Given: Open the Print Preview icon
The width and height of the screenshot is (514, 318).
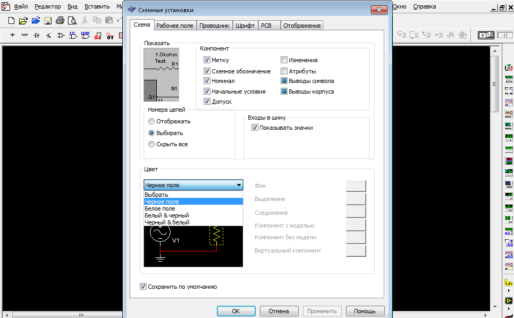Looking at the screenshot, I should point(71,21).
